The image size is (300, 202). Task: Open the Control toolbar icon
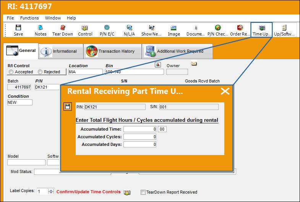pyautogui.click(x=85, y=30)
